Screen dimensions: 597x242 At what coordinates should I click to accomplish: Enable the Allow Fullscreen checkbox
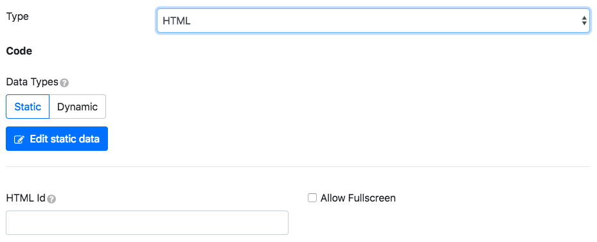coord(312,198)
